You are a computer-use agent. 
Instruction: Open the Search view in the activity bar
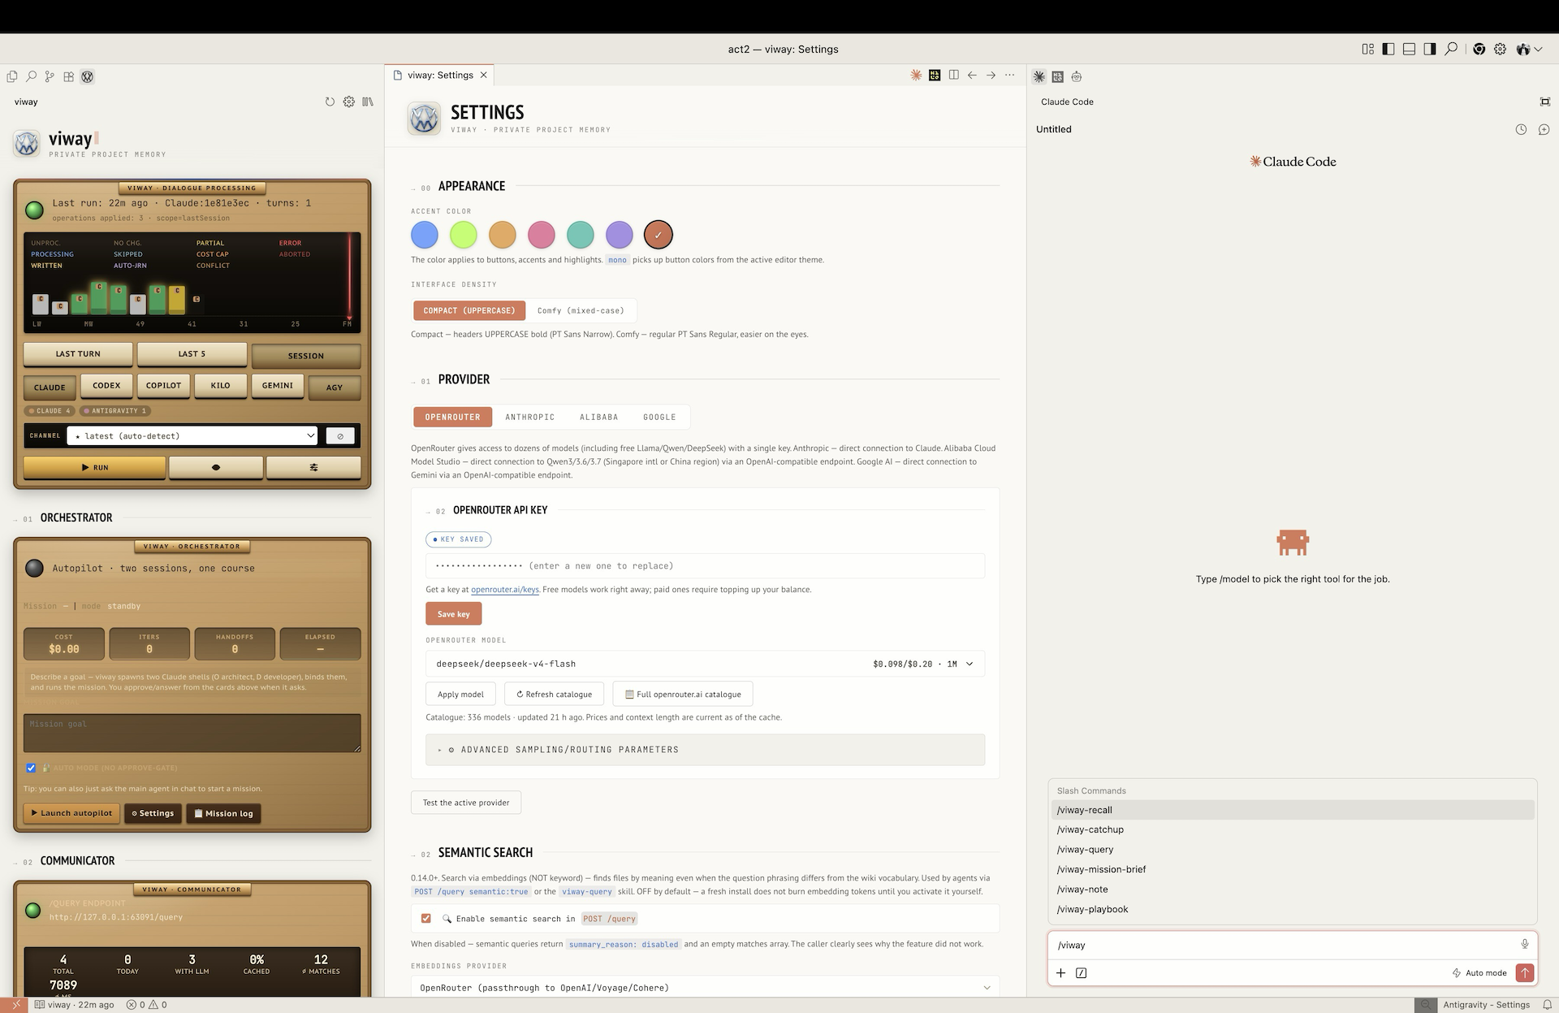31,76
